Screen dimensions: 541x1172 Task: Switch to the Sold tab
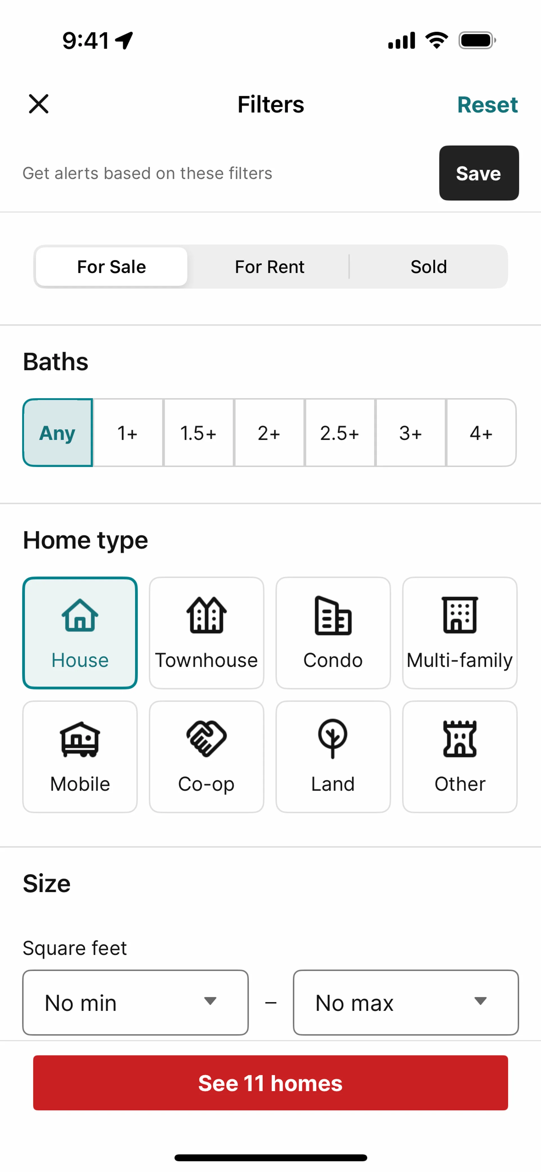tap(429, 267)
